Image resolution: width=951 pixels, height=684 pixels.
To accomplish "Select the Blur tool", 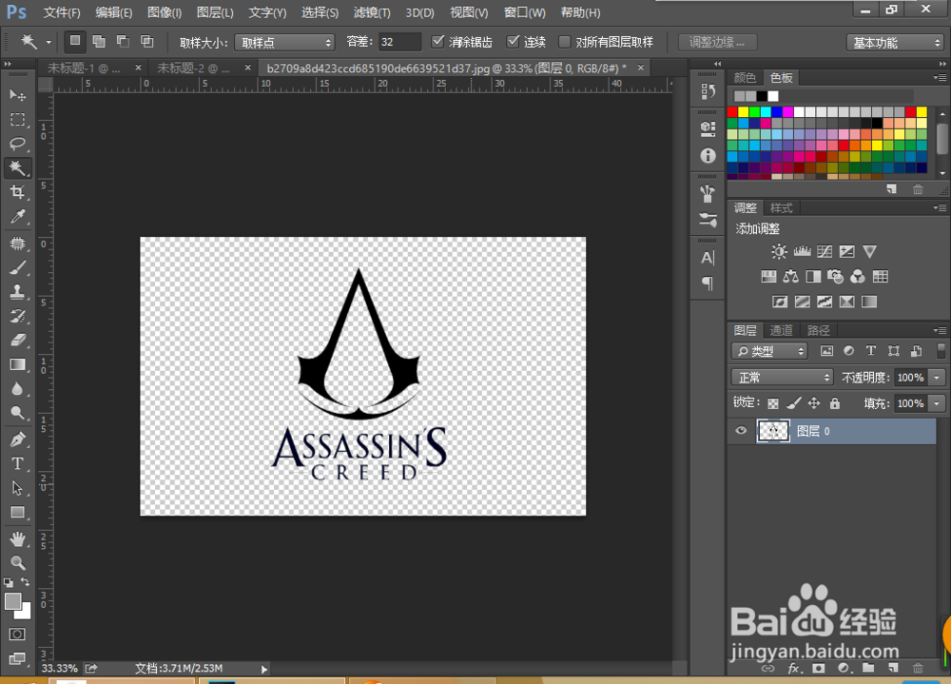I will 17,389.
